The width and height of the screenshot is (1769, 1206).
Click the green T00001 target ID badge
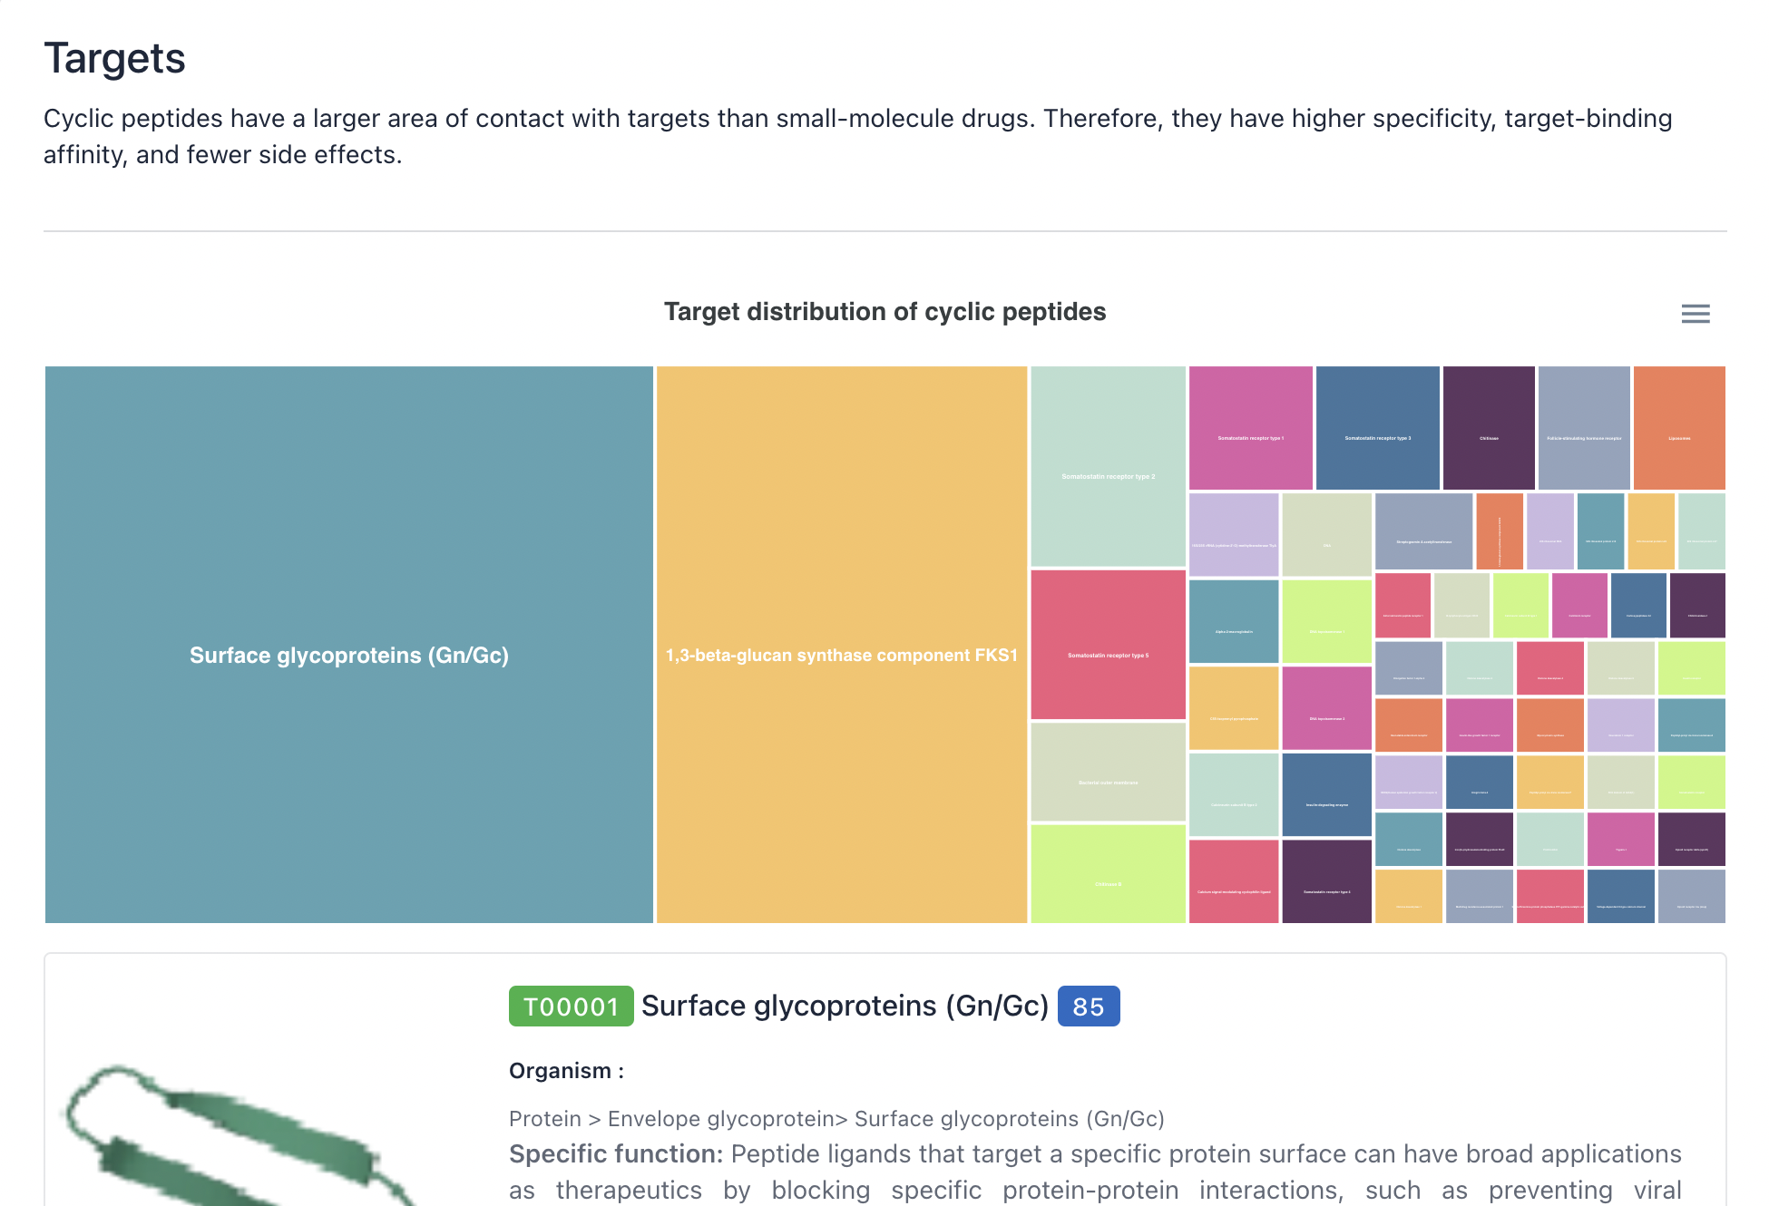(571, 1007)
